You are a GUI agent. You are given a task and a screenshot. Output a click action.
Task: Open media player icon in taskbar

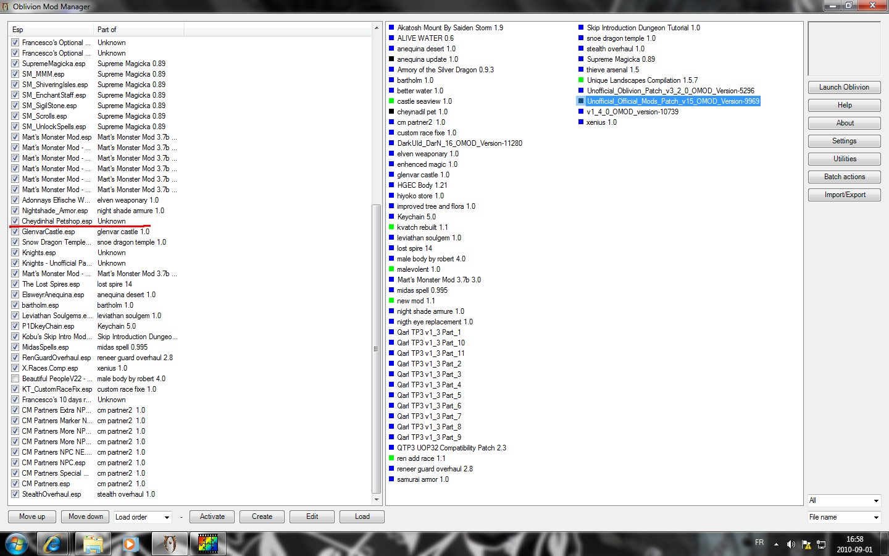pyautogui.click(x=130, y=544)
